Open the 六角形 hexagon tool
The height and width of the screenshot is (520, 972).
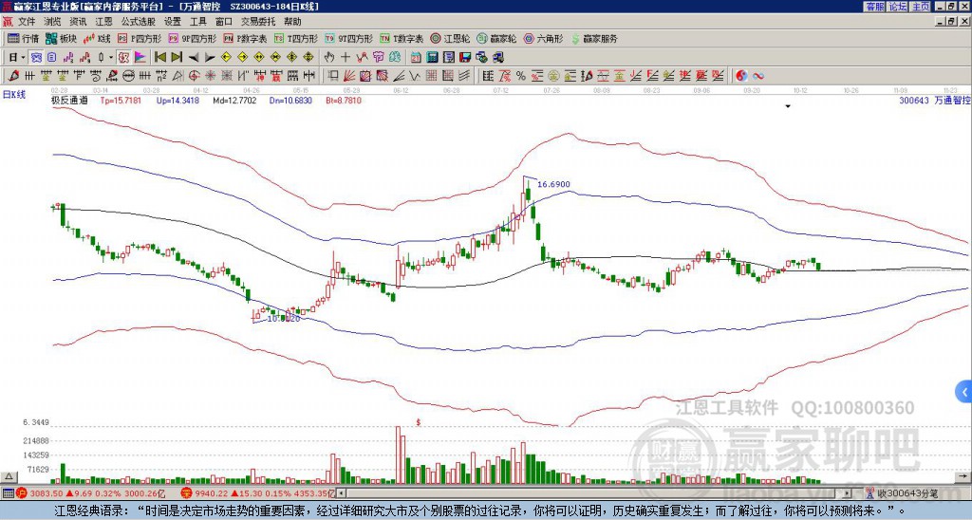544,38
